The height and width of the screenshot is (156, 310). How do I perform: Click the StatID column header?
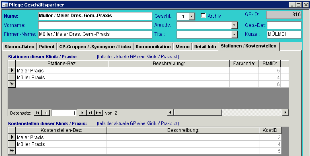(270, 64)
